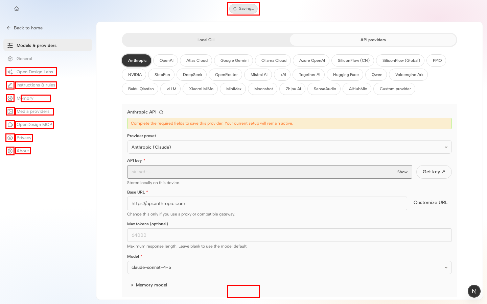Show the hidden API key
The width and height of the screenshot is (487, 304).
pyautogui.click(x=402, y=172)
